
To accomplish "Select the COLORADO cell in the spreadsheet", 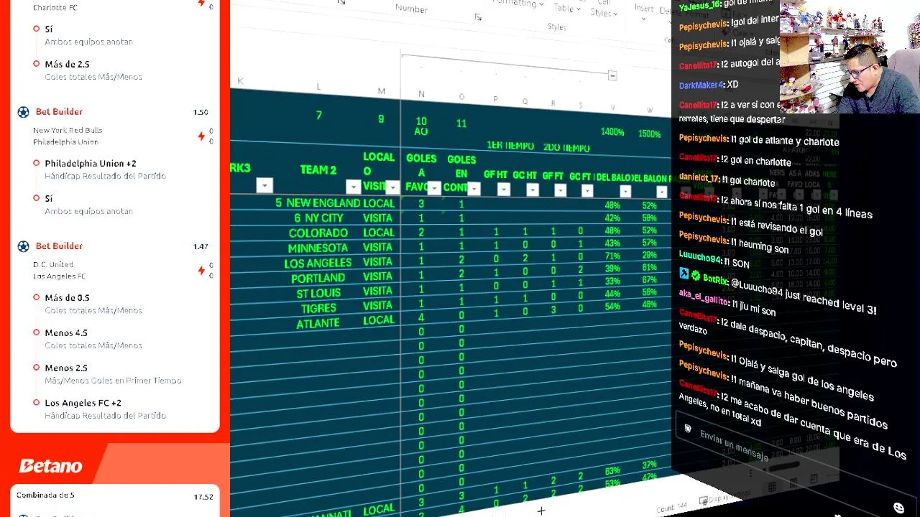I will (318, 233).
